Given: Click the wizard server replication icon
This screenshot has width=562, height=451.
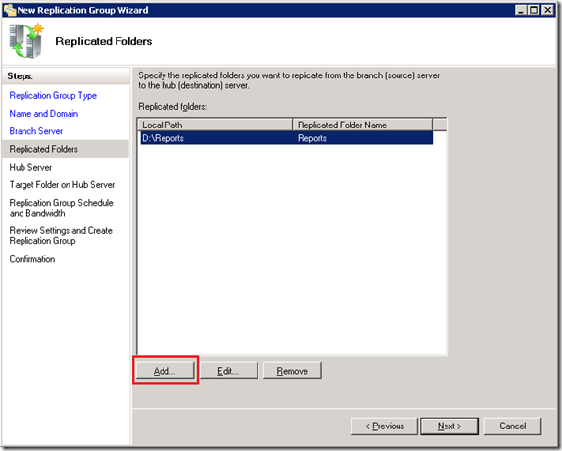Looking at the screenshot, I should pyautogui.click(x=25, y=40).
